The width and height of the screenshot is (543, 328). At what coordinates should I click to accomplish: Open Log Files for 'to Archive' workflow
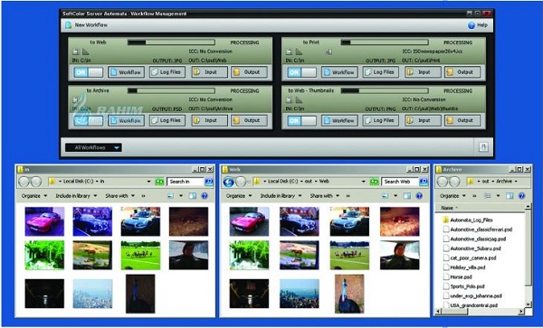(167, 120)
